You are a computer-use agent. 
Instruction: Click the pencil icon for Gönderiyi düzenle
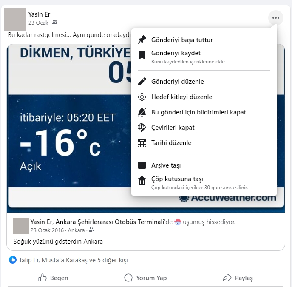pos(142,81)
